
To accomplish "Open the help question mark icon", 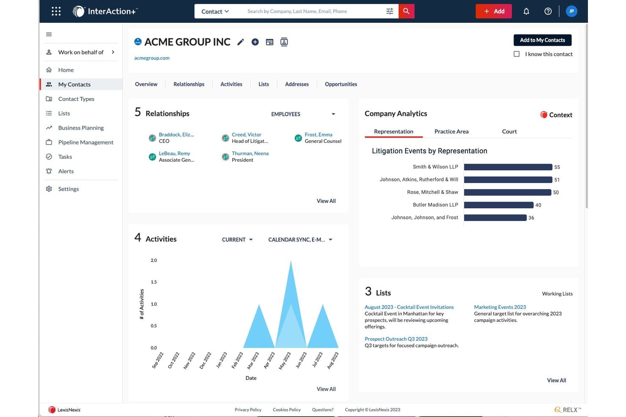I will coord(548,11).
